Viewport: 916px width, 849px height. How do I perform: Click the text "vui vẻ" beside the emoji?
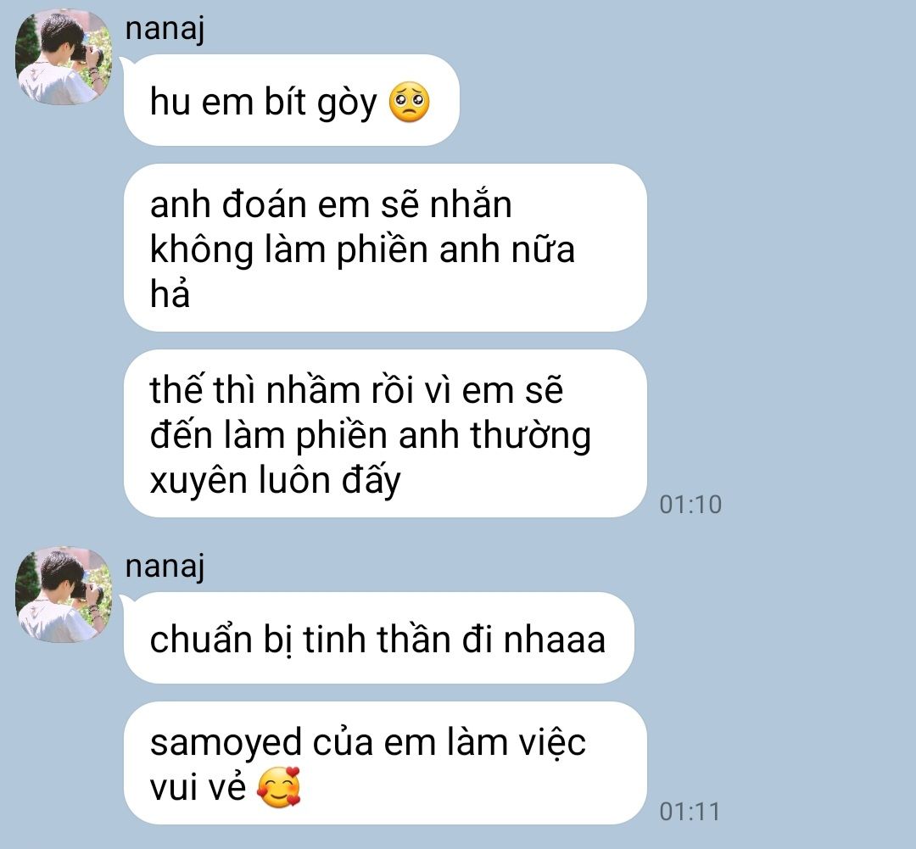[x=198, y=787]
